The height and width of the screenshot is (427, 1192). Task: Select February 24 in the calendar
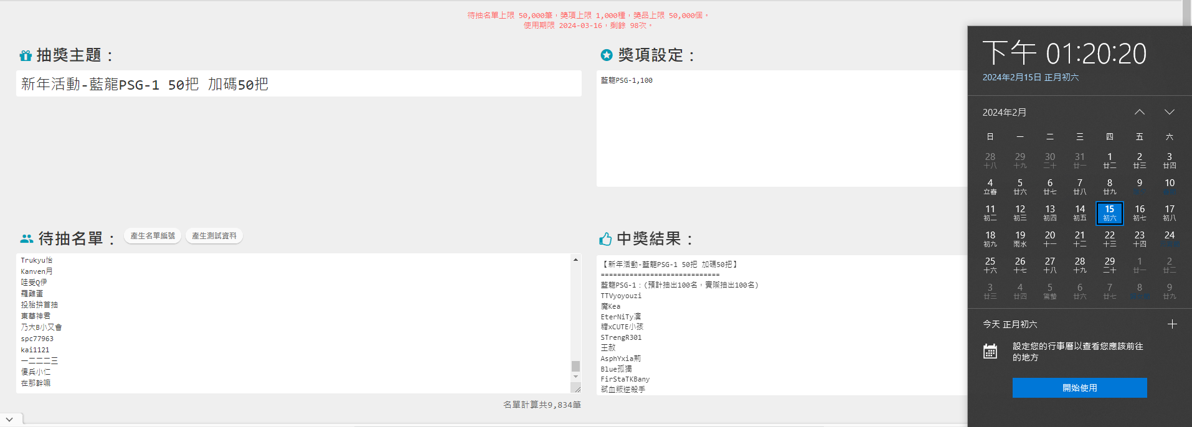point(1170,239)
